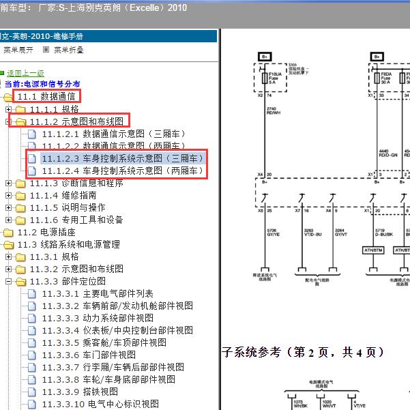Click the F10UA Fuse 5A label in diagram
The image size is (410, 410).
pyautogui.click(x=275, y=78)
